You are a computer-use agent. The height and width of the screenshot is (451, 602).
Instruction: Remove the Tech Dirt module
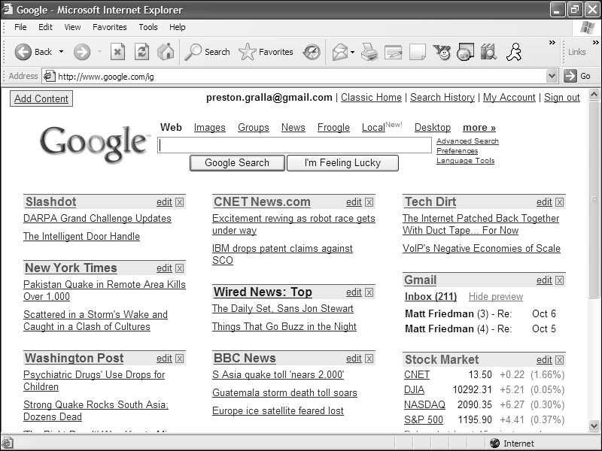click(x=559, y=202)
